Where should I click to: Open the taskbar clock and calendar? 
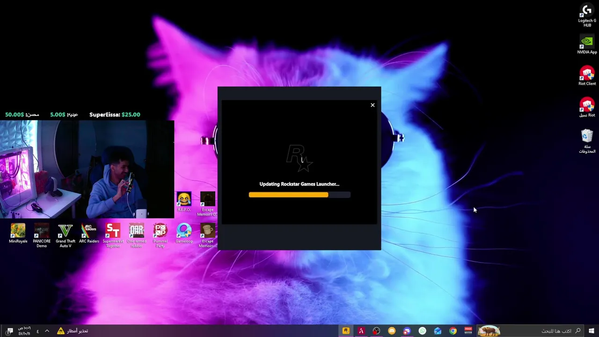click(24, 331)
